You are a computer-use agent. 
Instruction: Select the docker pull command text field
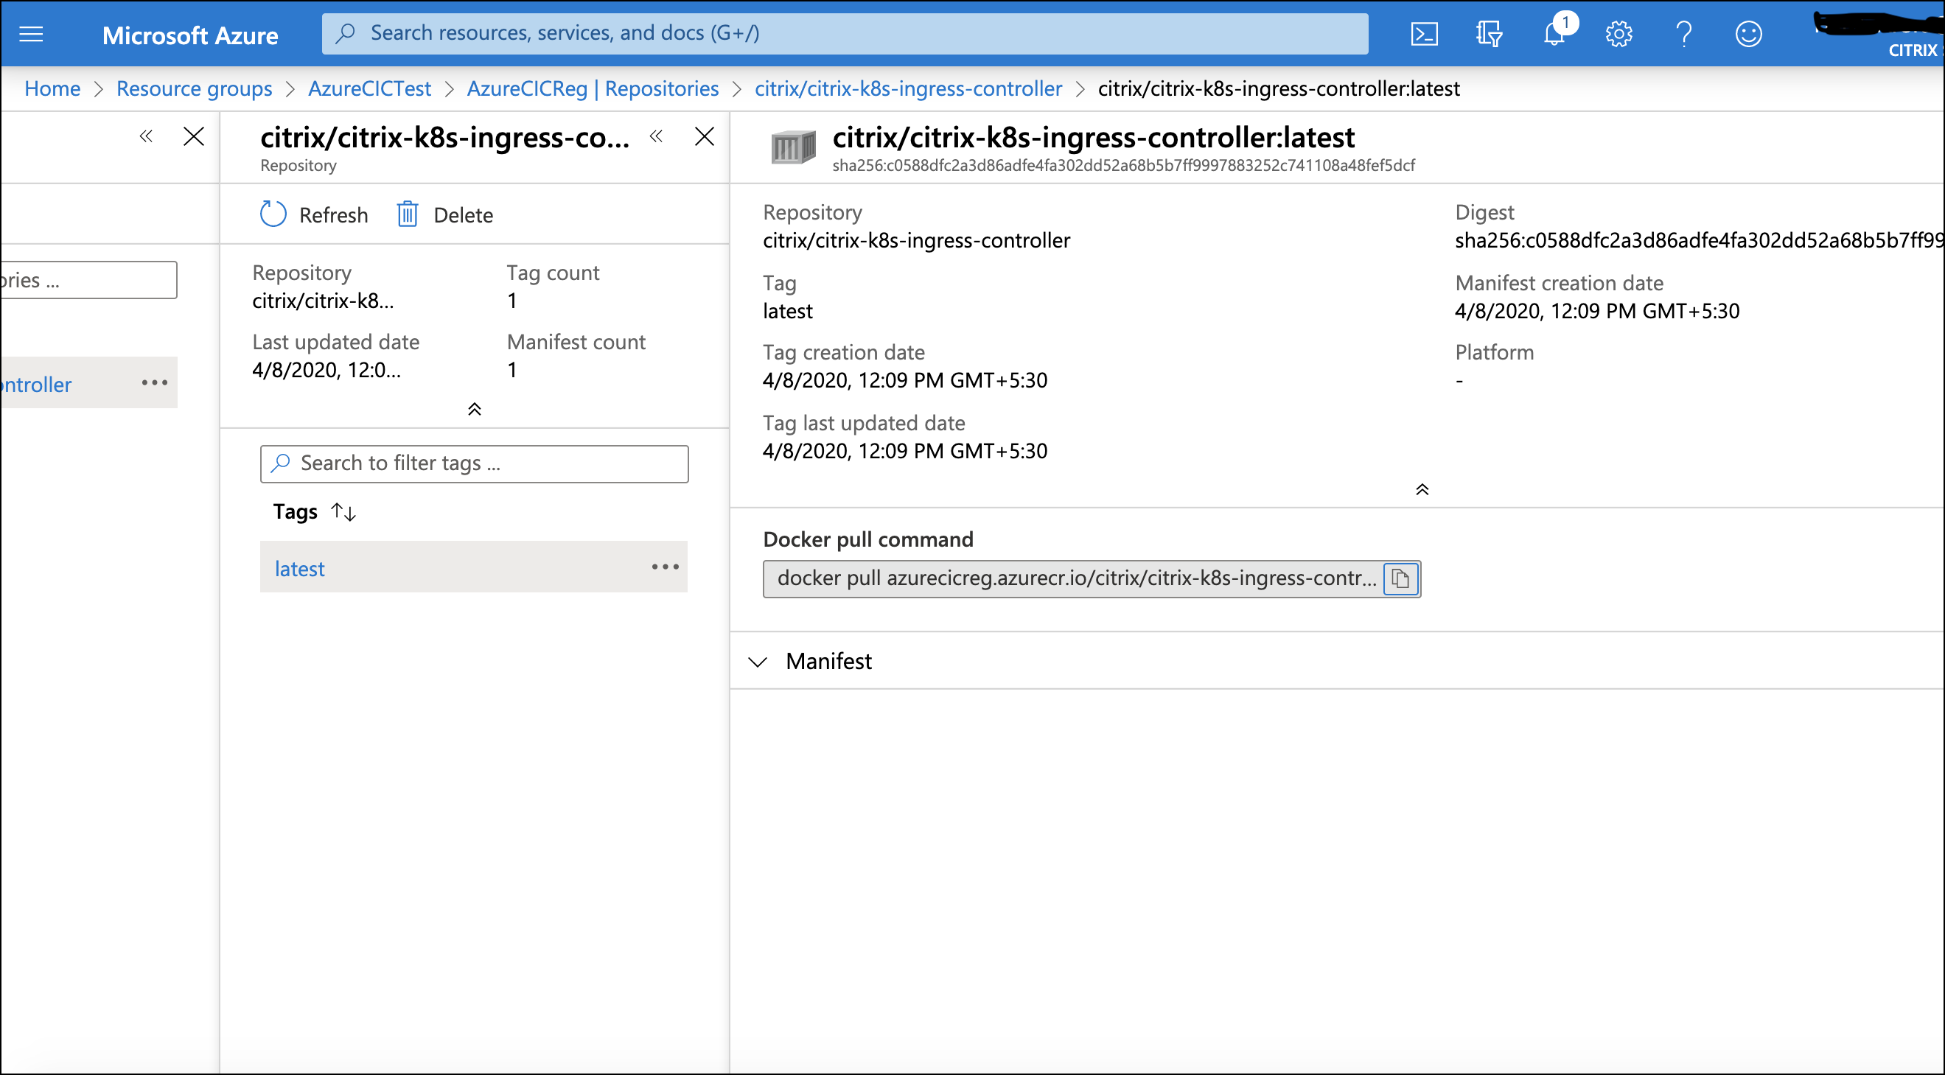[1072, 579]
